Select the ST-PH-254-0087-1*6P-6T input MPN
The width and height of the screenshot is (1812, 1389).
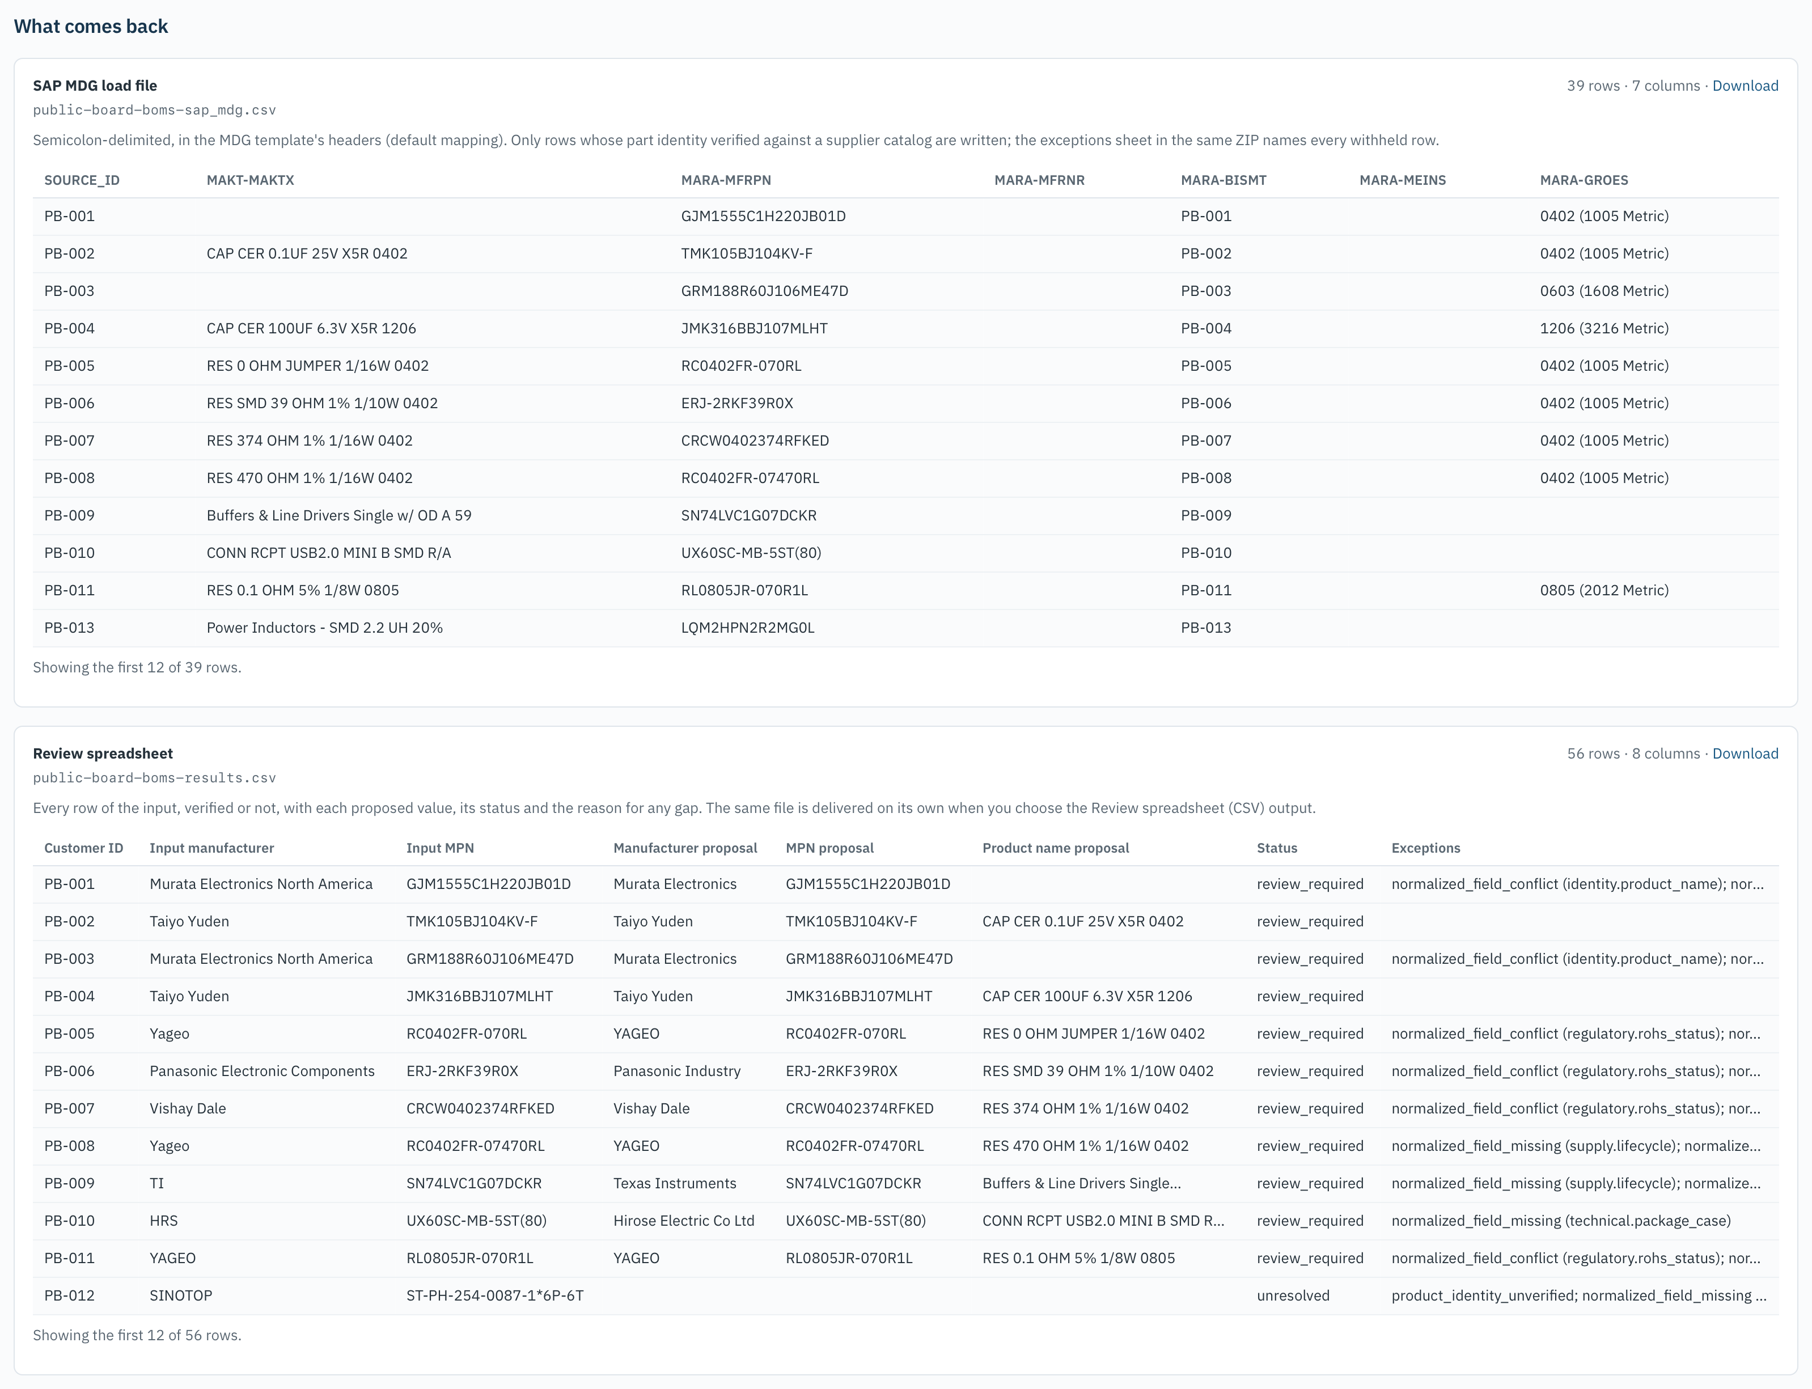[x=494, y=1295]
